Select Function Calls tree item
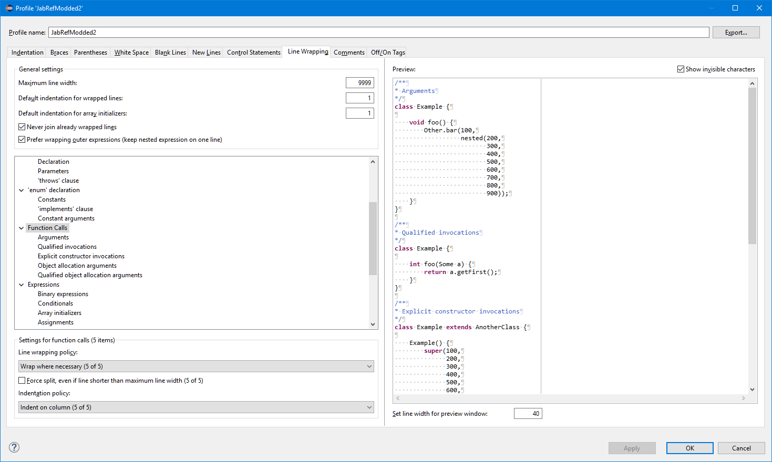Image resolution: width=772 pixels, height=462 pixels. point(47,228)
